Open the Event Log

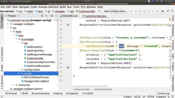coord(163,93)
